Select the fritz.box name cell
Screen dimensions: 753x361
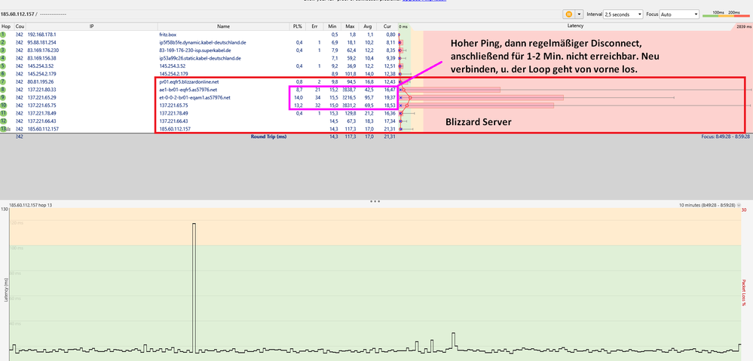pyautogui.click(x=167, y=35)
